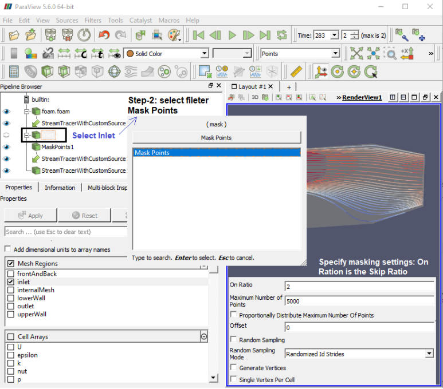The width and height of the screenshot is (443, 389).
Task: Check Single Vertex Per Cell
Action: (x=234, y=379)
